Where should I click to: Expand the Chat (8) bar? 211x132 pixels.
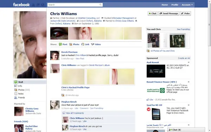186,130
